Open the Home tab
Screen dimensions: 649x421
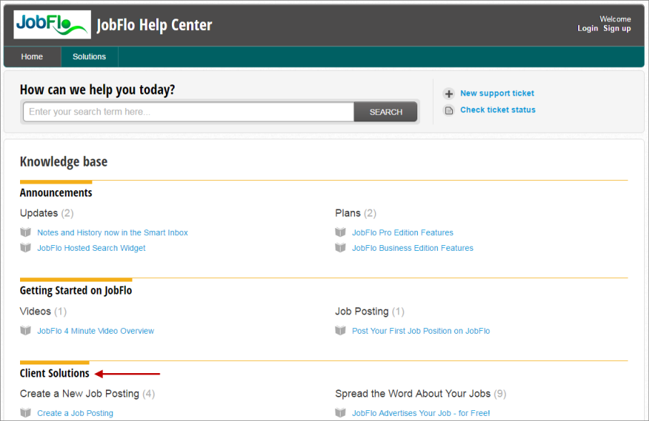tap(32, 56)
